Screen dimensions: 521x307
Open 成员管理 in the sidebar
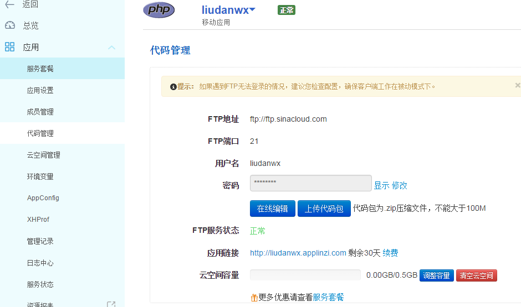click(62, 112)
